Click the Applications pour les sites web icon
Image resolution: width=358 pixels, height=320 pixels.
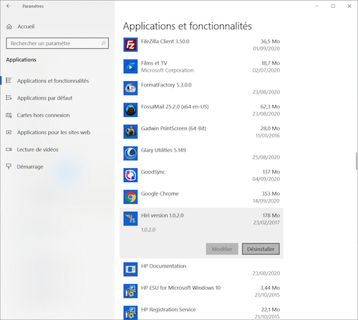click(x=9, y=132)
